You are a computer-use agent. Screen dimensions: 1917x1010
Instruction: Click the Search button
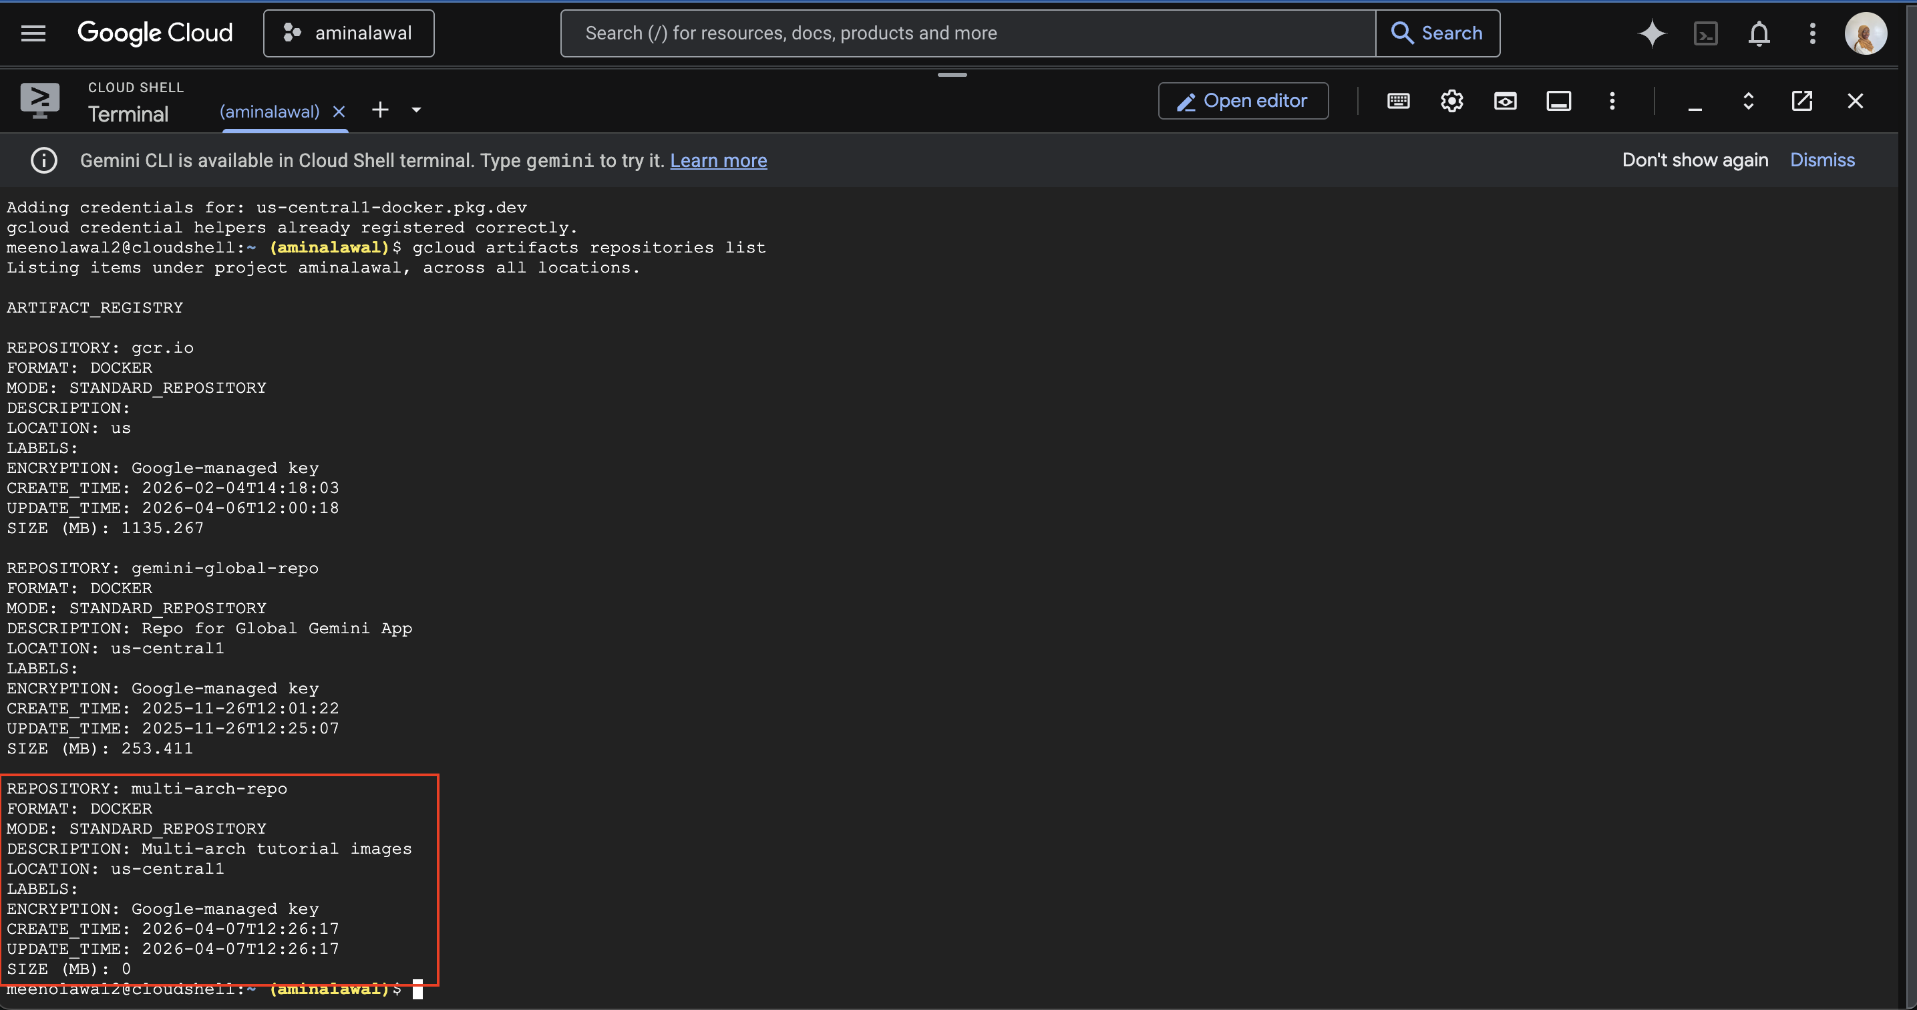(1437, 33)
